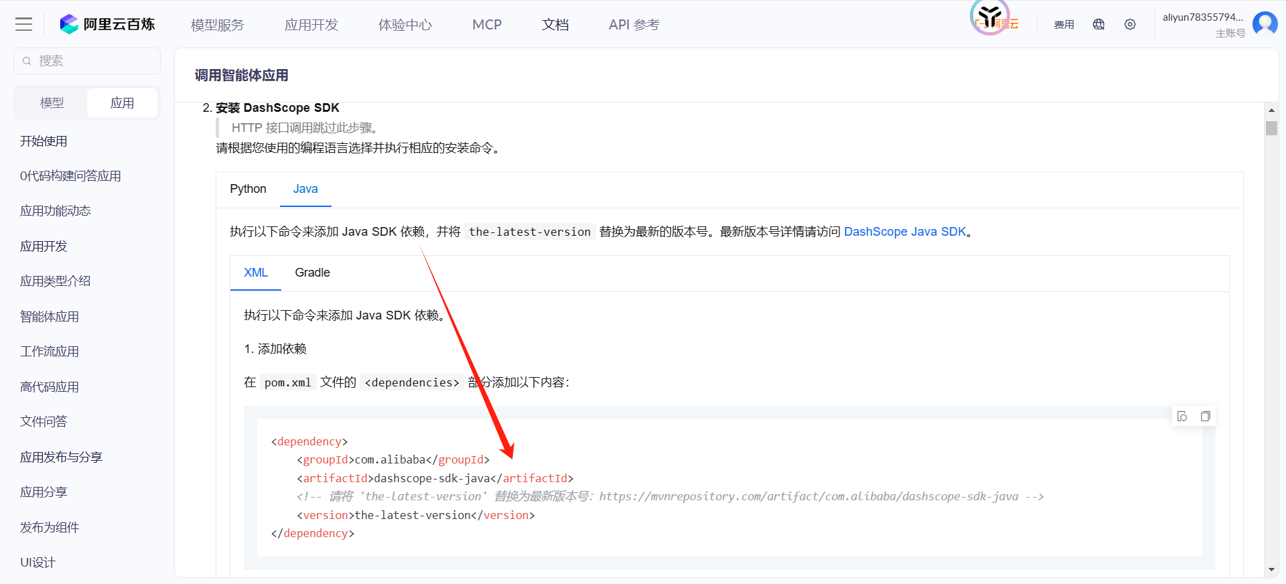
Task: Click the version tag line
Action: point(416,515)
